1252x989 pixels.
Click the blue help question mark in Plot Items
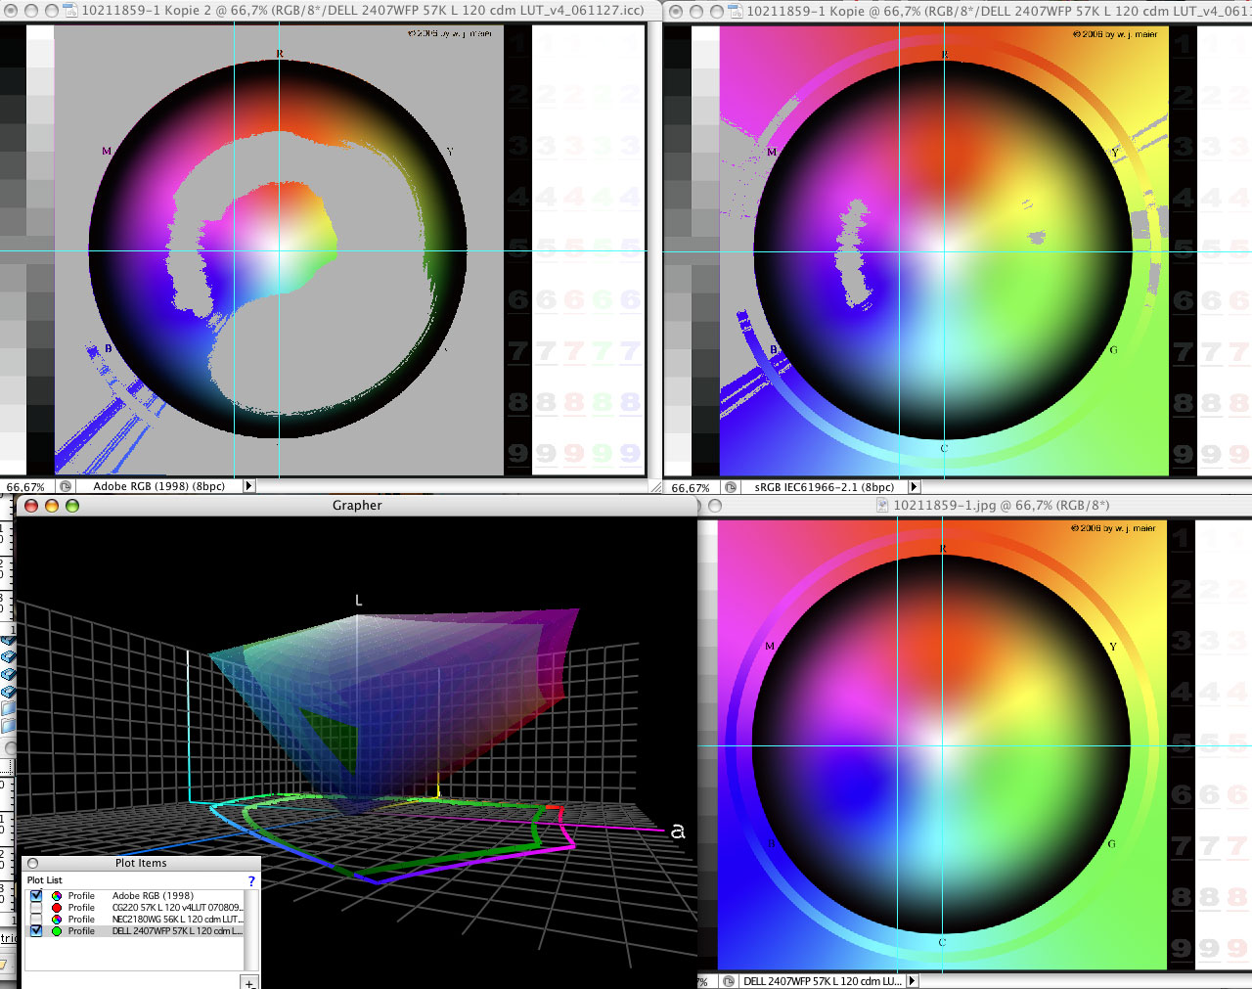[x=251, y=880]
